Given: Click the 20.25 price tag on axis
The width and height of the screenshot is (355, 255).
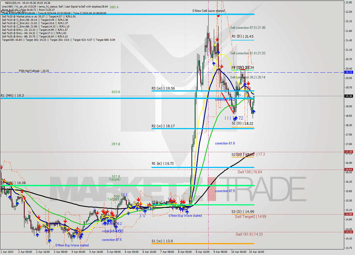Looking at the screenshot, I should point(349,72).
